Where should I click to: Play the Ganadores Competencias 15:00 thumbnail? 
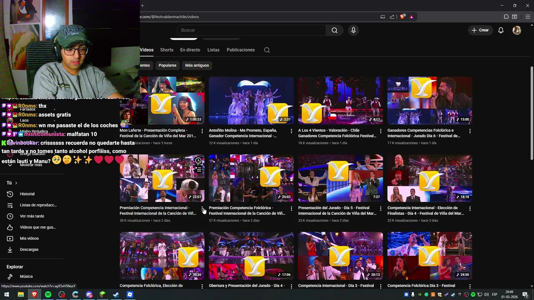pyautogui.click(x=430, y=100)
